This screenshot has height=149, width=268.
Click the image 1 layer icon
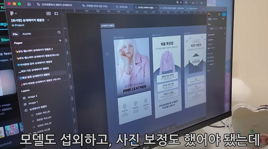(x=25, y=104)
